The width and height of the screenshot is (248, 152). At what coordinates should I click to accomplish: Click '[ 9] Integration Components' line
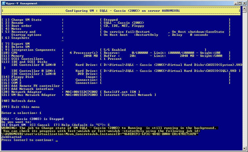click(x=28, y=50)
